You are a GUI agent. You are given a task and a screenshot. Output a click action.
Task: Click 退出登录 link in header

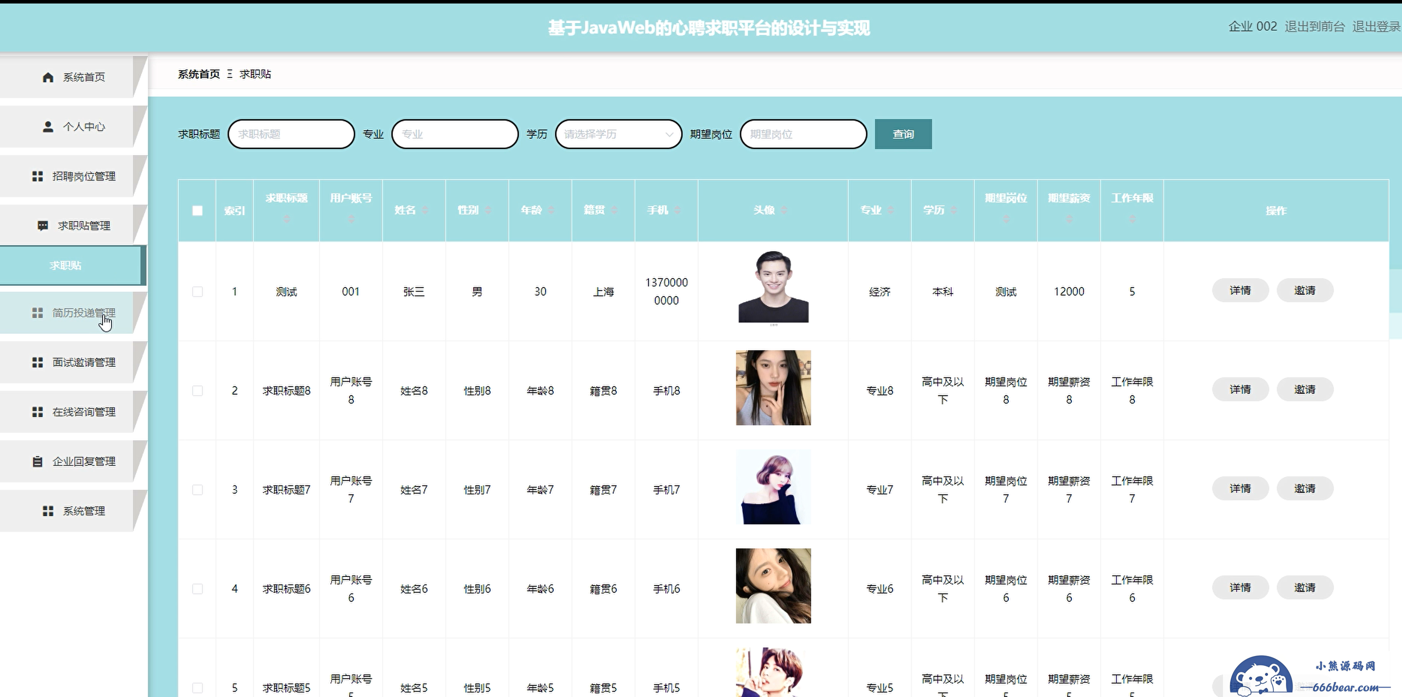coord(1377,26)
